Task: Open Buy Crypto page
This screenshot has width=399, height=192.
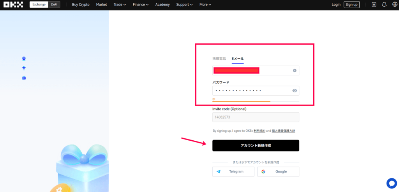Action: point(81,5)
